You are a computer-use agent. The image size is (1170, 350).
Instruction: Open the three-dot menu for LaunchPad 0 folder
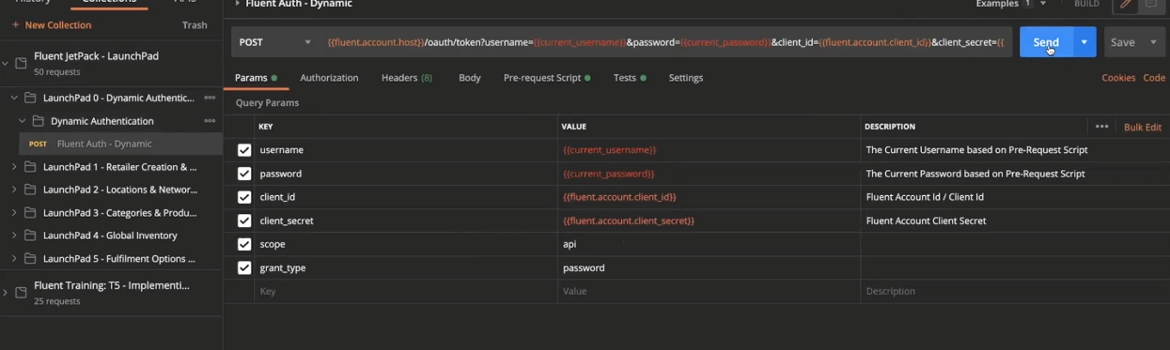tap(210, 98)
